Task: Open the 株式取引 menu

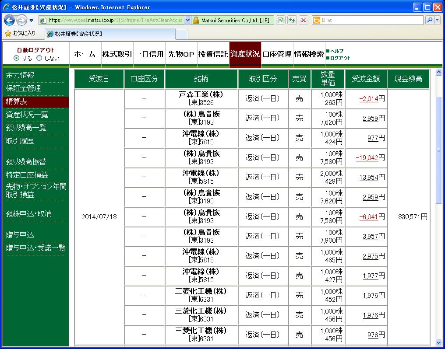Action: click(x=117, y=54)
